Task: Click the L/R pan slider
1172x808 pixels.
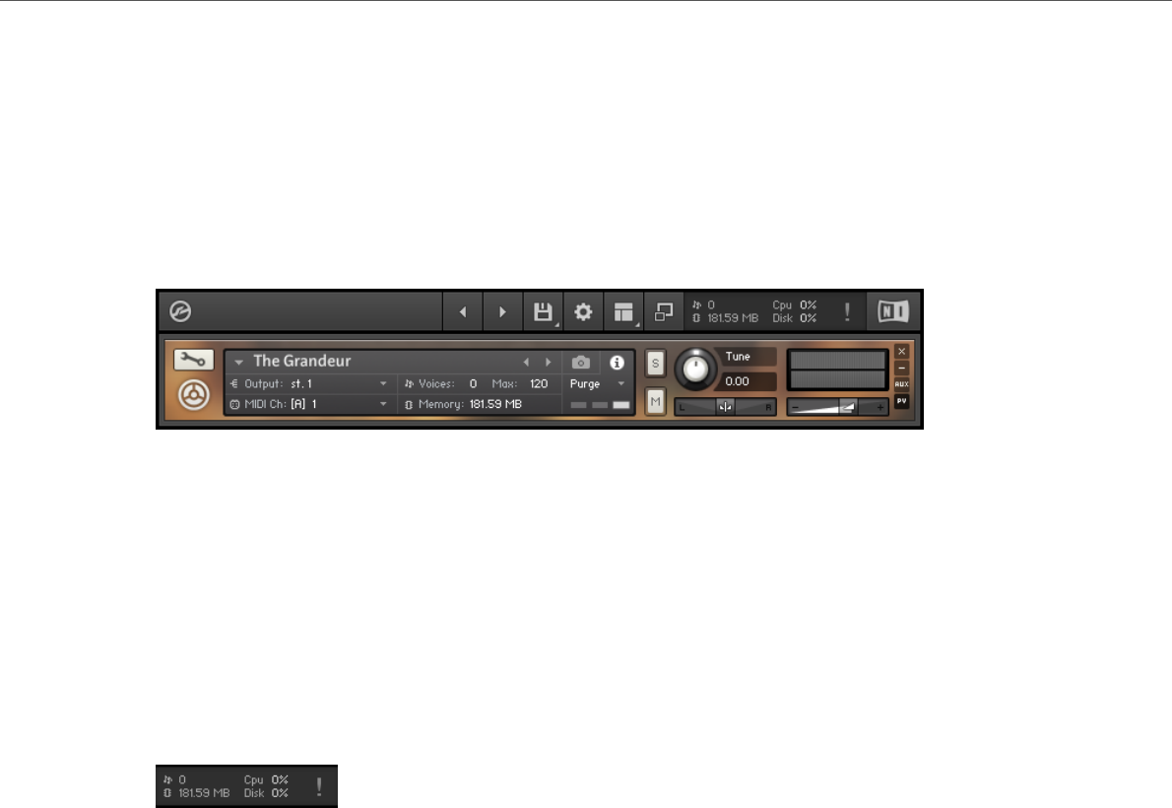Action: [x=725, y=407]
